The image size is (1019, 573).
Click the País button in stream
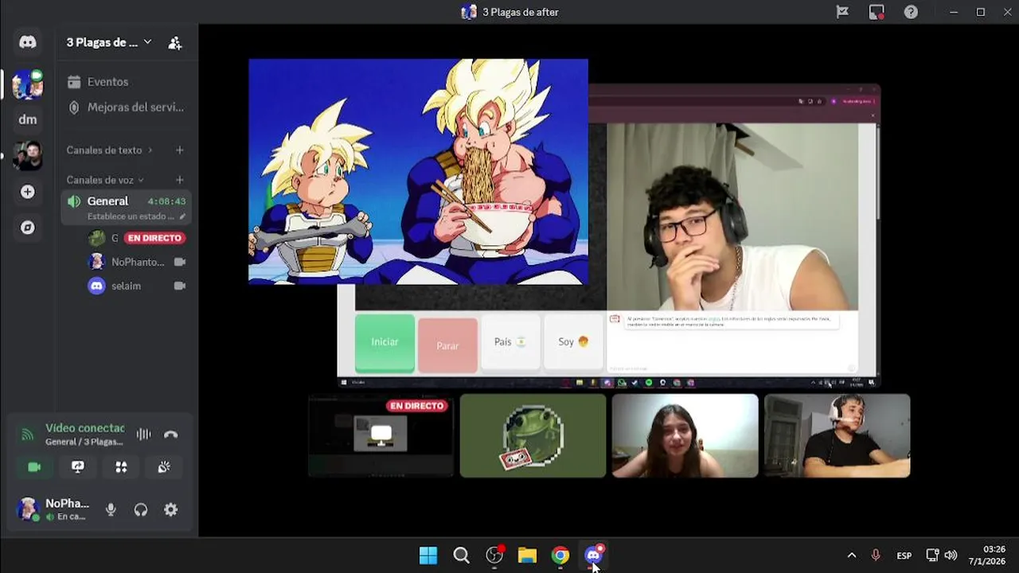(x=510, y=342)
